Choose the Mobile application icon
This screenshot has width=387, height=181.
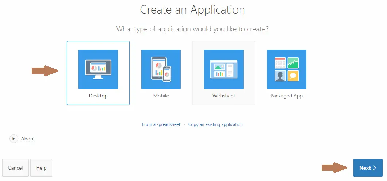(161, 69)
